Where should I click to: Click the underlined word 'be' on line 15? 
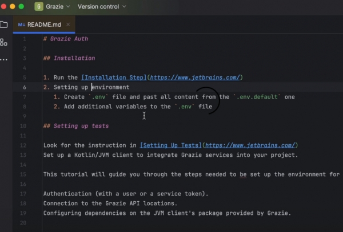pyautogui.click(x=243, y=174)
